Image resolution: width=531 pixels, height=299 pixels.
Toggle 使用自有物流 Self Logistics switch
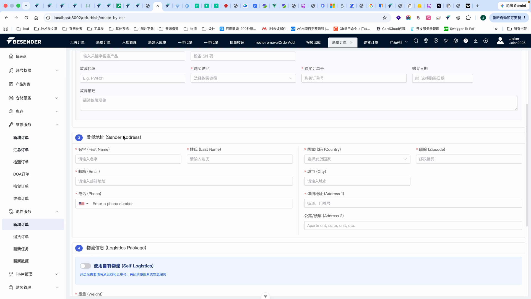pos(85,266)
